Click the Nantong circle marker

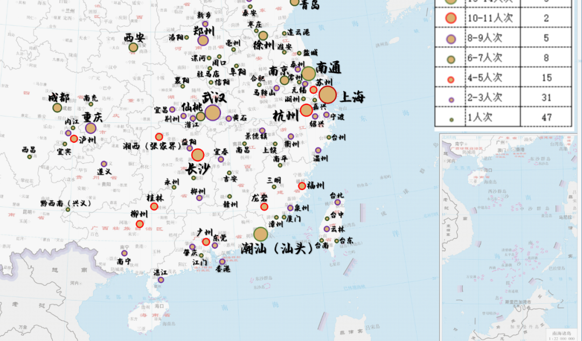coord(308,73)
